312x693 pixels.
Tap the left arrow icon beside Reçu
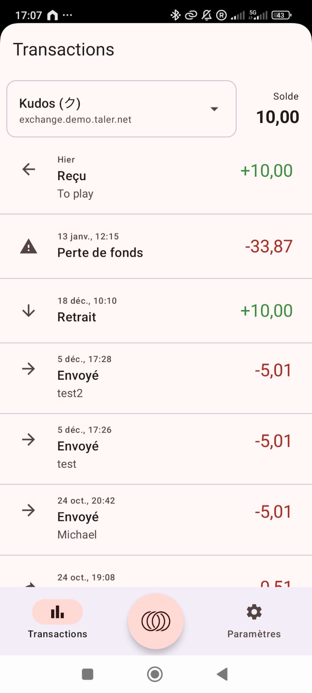pyautogui.click(x=29, y=169)
